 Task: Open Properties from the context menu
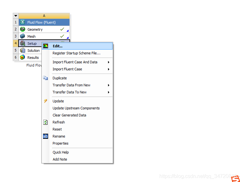click(x=77, y=143)
